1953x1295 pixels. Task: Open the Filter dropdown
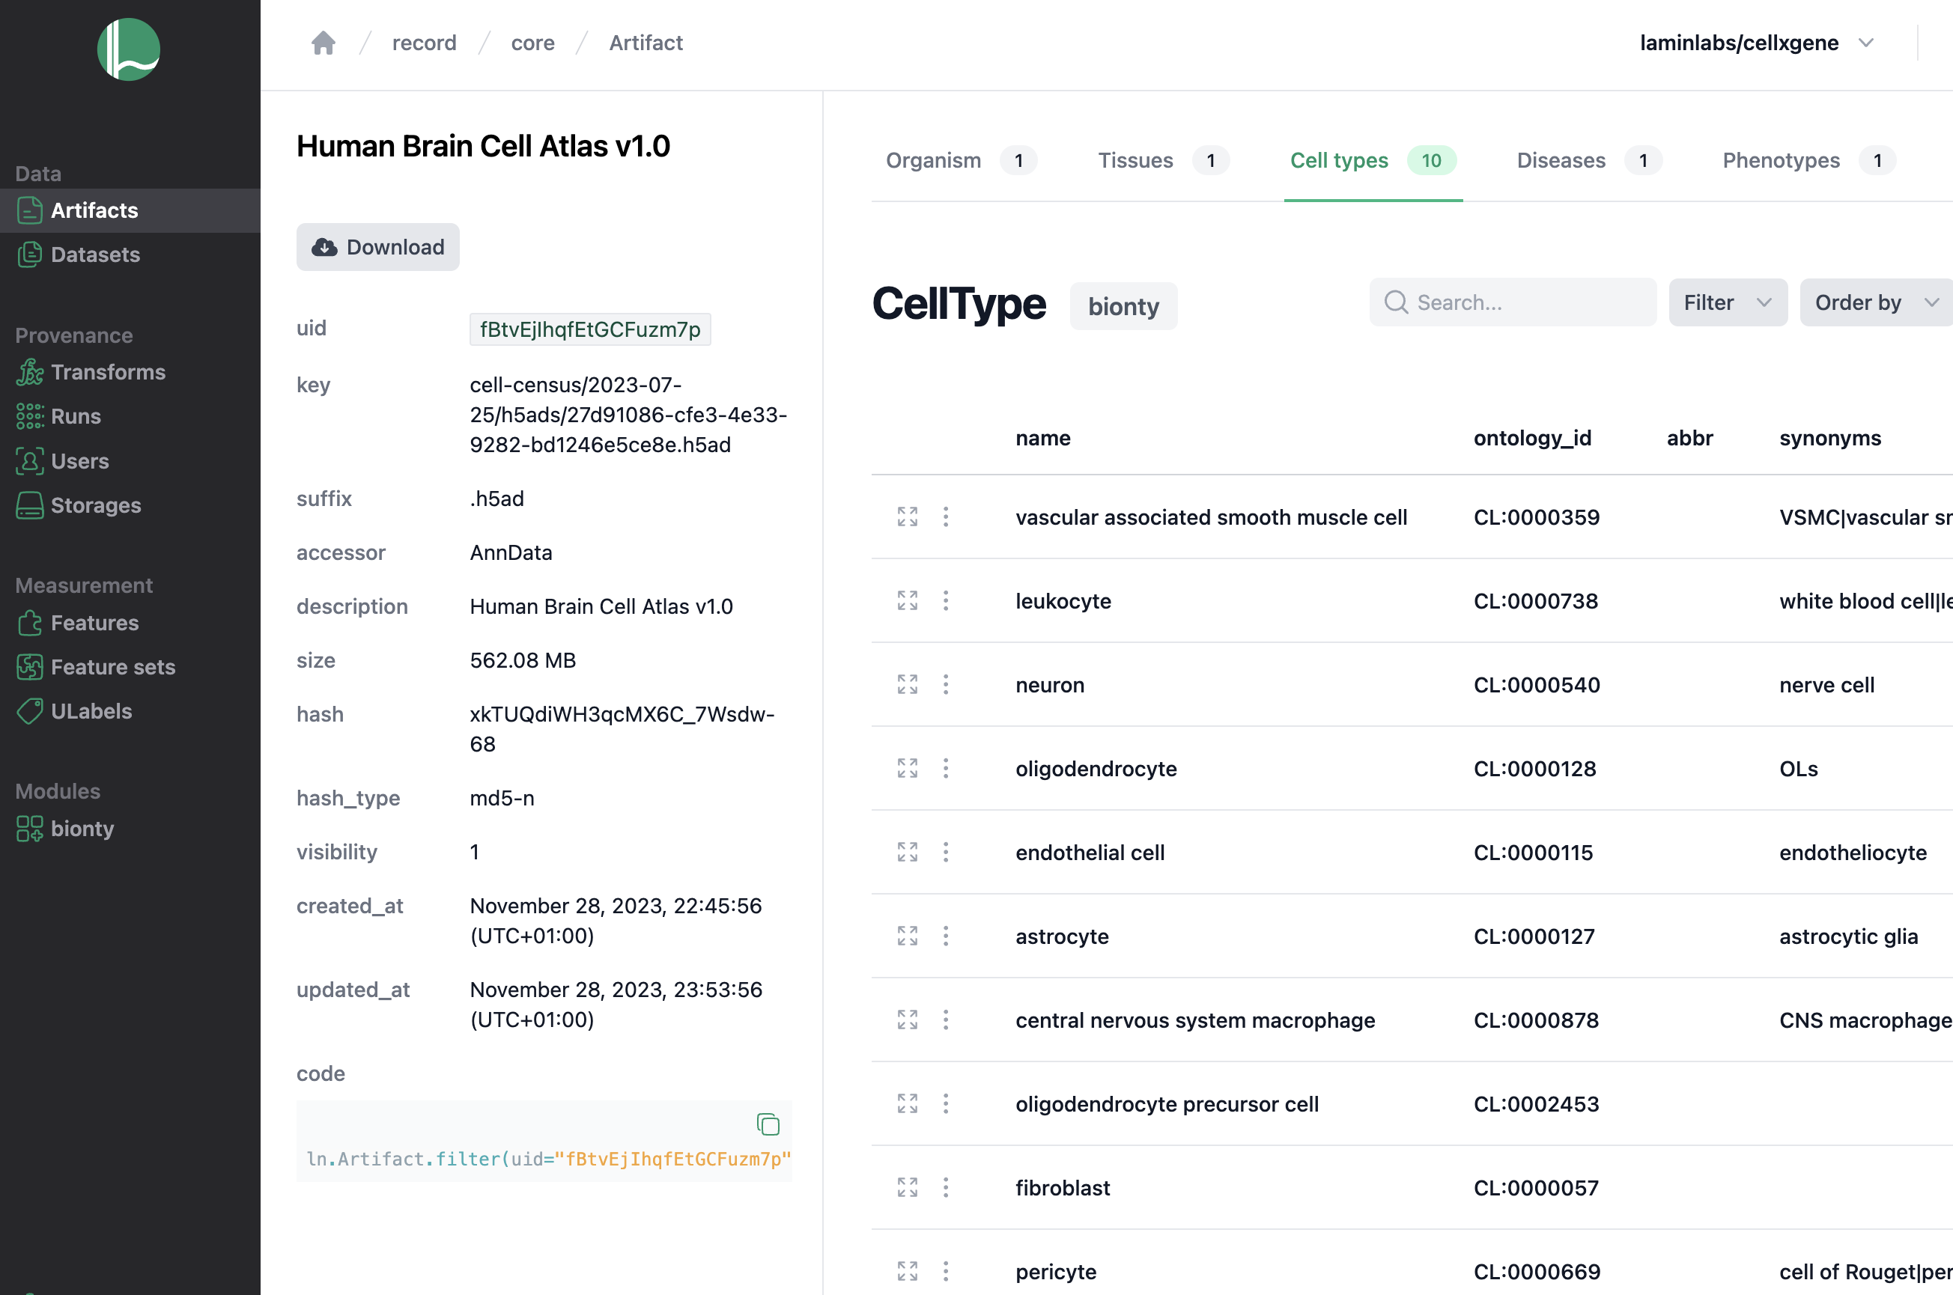[1727, 303]
